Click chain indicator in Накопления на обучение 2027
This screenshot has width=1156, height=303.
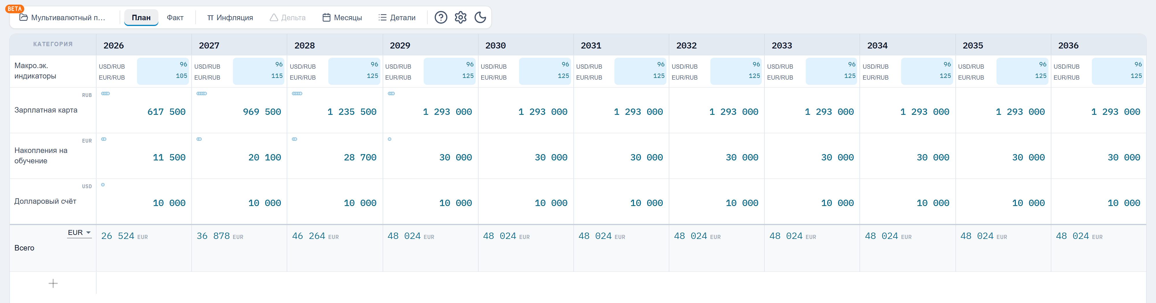click(199, 139)
